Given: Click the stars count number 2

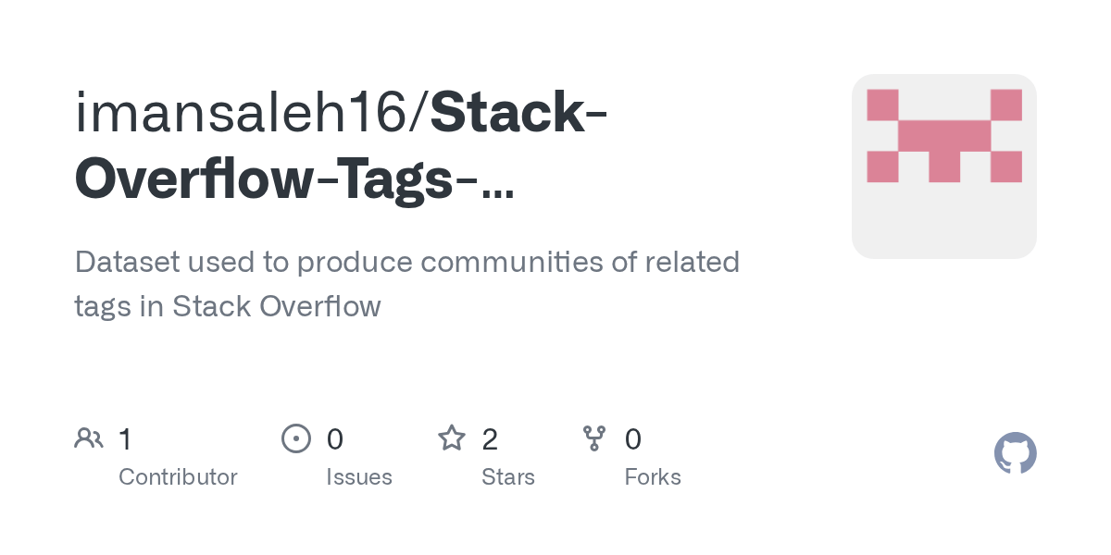Looking at the screenshot, I should click(x=490, y=438).
